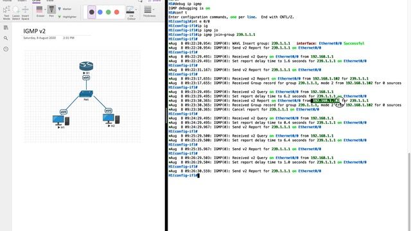Click the 'WAVL Insert group: 239.1.1.1' log line
411x231 pixels.
[267, 44]
